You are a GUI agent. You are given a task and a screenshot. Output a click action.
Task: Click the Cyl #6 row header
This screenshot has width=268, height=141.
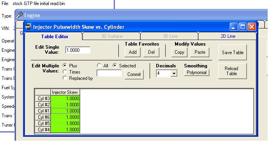(43, 117)
